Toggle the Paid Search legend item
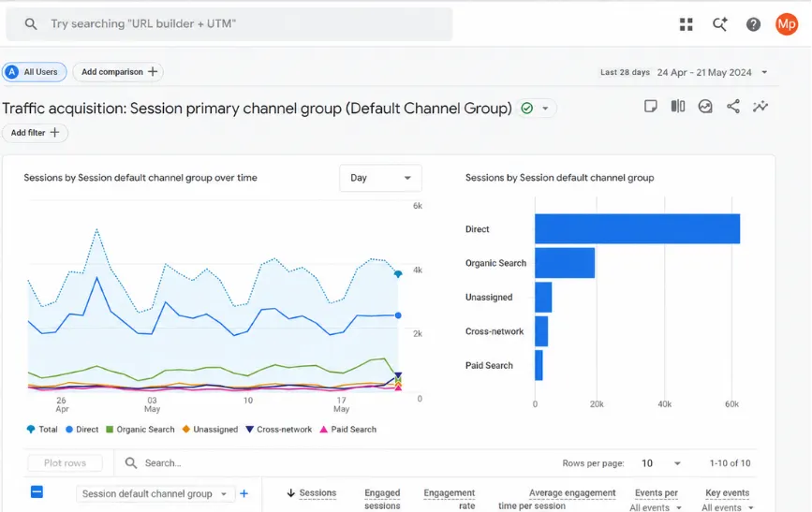The width and height of the screenshot is (812, 512). (348, 430)
